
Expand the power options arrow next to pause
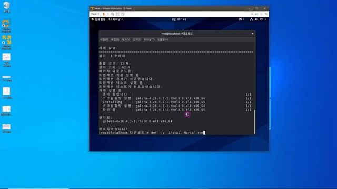108,14
